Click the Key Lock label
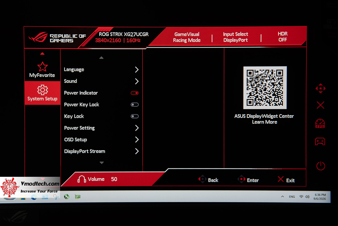Viewport: 338px width, 226px height. (74, 116)
